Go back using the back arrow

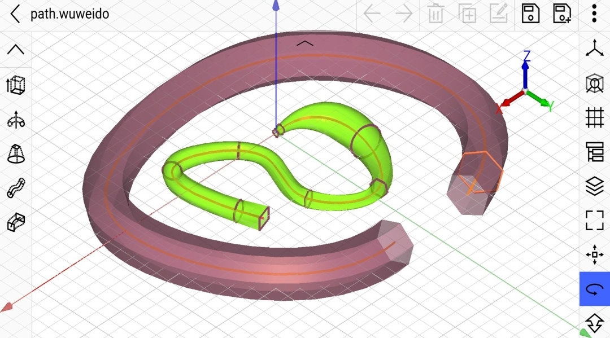(x=15, y=14)
